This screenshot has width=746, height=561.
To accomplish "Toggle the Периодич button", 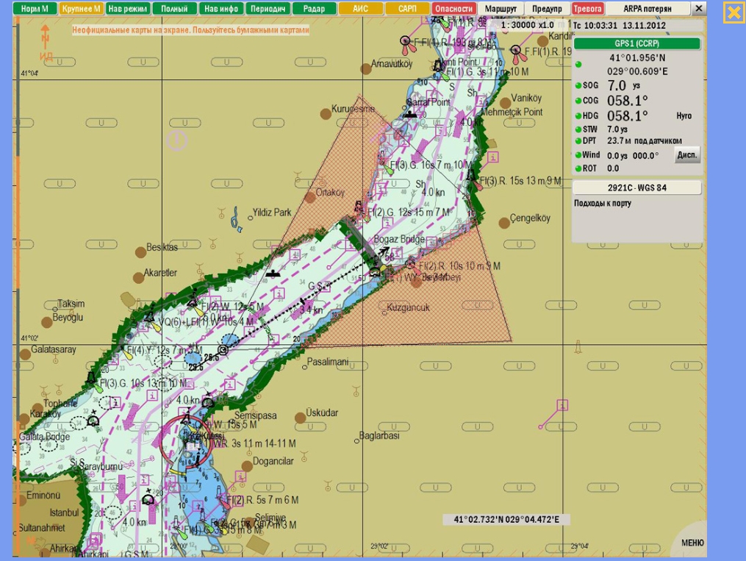I will 268,9.
